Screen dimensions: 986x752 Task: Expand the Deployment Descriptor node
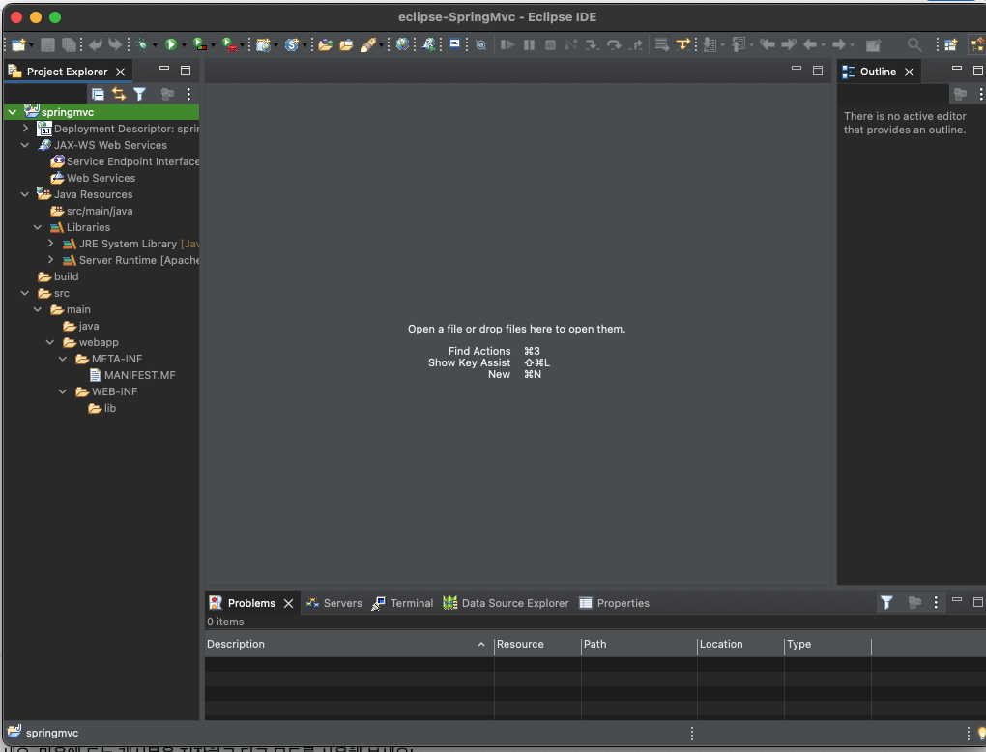[25, 129]
